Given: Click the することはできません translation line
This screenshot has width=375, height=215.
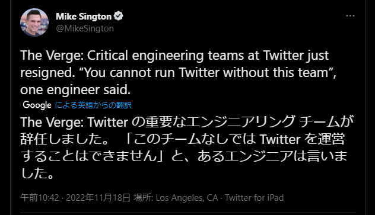Looking at the screenshot, I should (184, 156).
